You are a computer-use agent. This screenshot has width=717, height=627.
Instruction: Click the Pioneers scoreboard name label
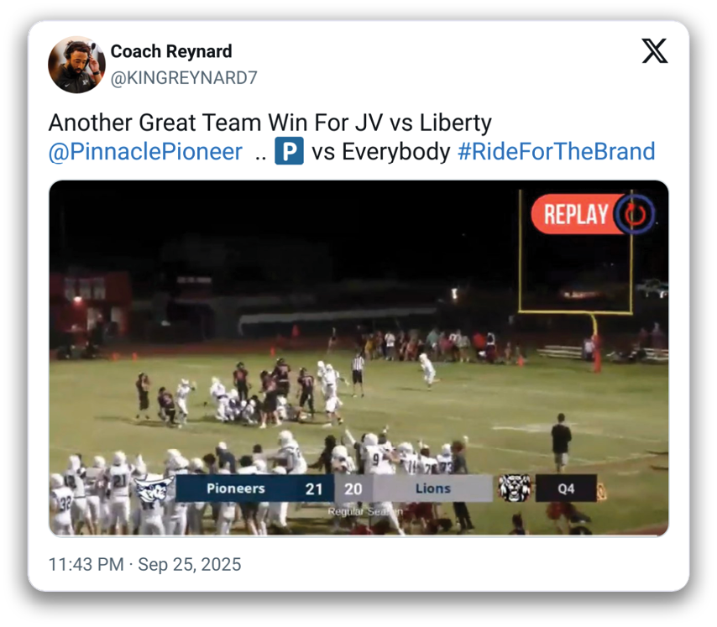point(235,489)
